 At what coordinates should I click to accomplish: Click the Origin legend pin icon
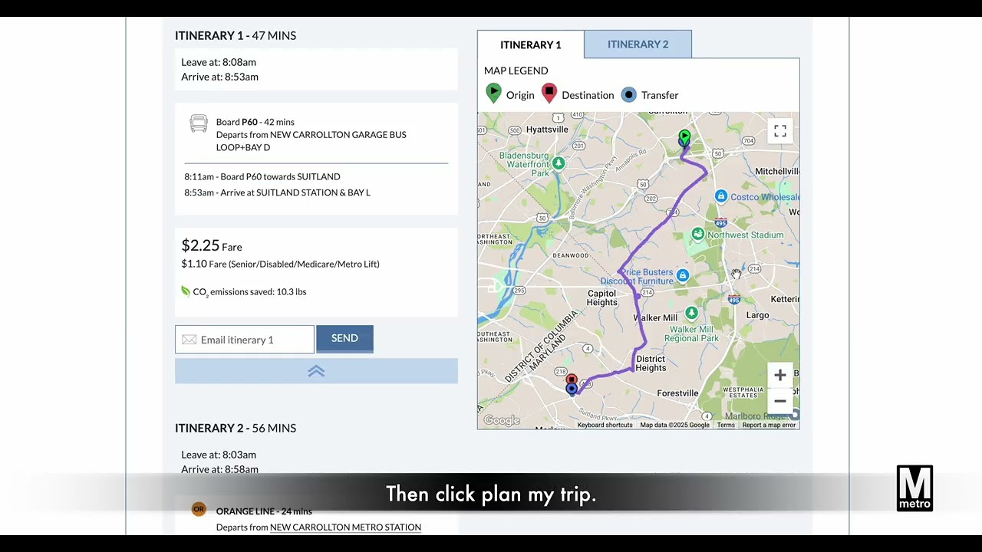(493, 94)
